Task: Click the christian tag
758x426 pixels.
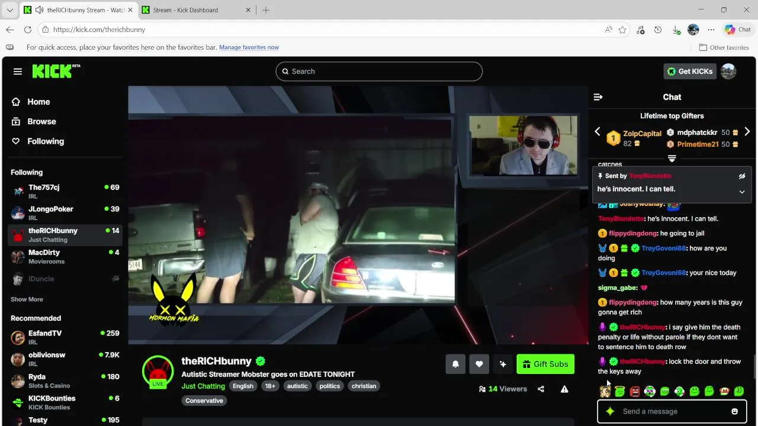Action: click(364, 386)
